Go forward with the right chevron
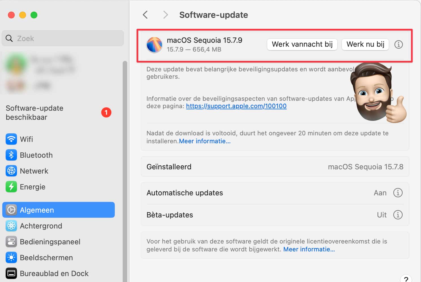Screen dimensions: 421x282 point(166,15)
